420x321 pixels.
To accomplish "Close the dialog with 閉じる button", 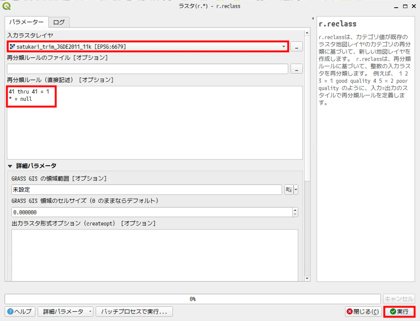I will coord(363,312).
